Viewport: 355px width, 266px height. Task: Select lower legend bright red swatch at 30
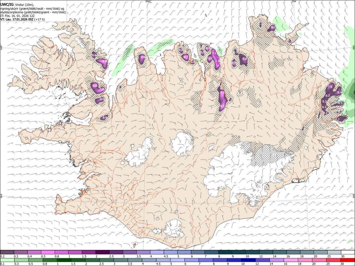click(x=348, y=260)
